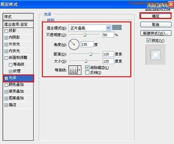
Task: Enable the 投影 drop shadow checkbox
Action: coord(6,31)
